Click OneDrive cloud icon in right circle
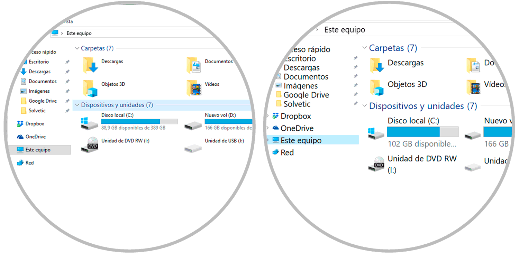This screenshot has width=519, height=253. pyautogui.click(x=276, y=128)
